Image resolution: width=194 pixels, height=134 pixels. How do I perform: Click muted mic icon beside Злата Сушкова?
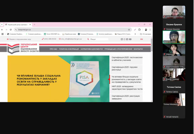pos(164,79)
